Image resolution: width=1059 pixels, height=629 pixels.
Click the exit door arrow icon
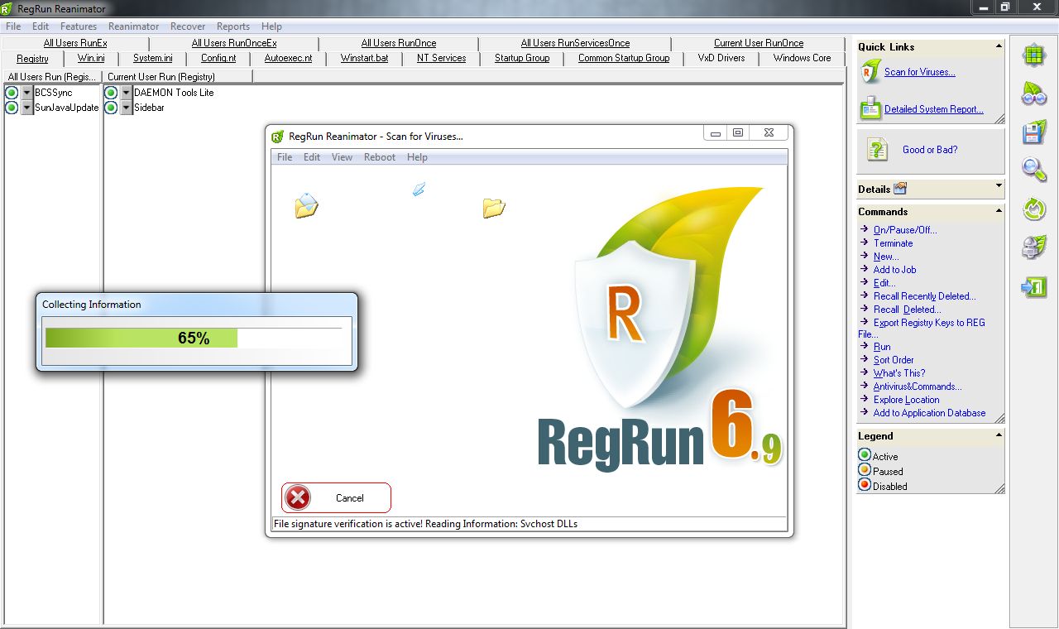[x=1033, y=286]
